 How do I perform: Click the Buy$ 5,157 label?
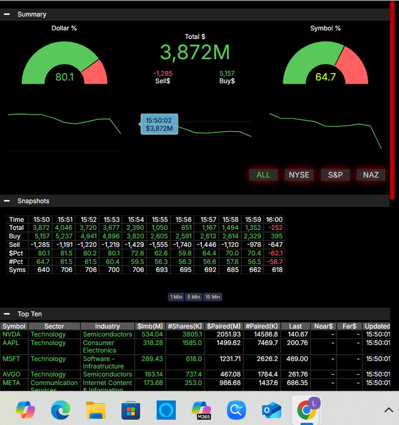point(227,77)
